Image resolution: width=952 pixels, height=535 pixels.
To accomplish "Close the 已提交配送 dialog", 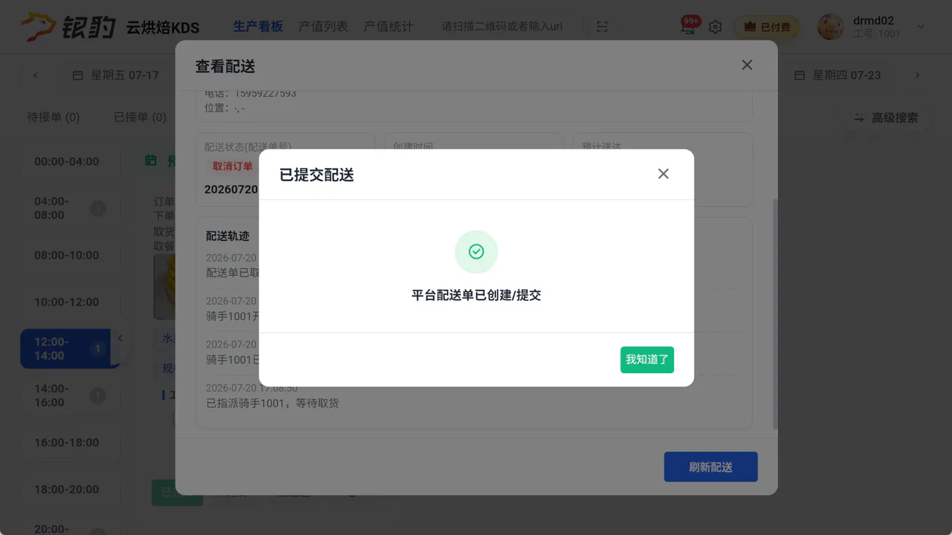I will [x=663, y=174].
